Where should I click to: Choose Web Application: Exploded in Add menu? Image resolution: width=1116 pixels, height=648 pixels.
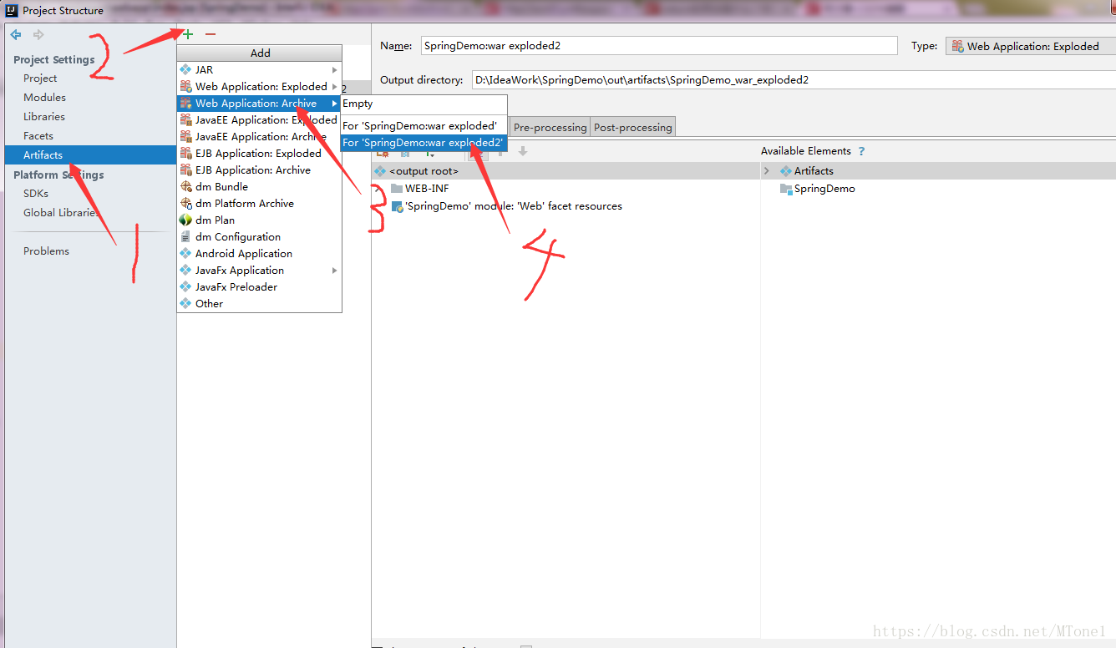(259, 86)
